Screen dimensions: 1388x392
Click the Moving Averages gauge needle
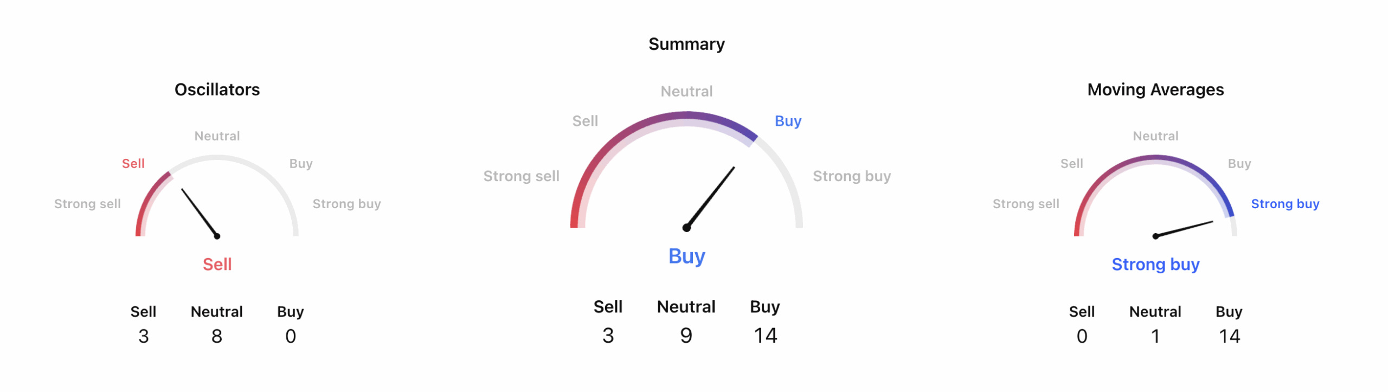pos(1184,229)
